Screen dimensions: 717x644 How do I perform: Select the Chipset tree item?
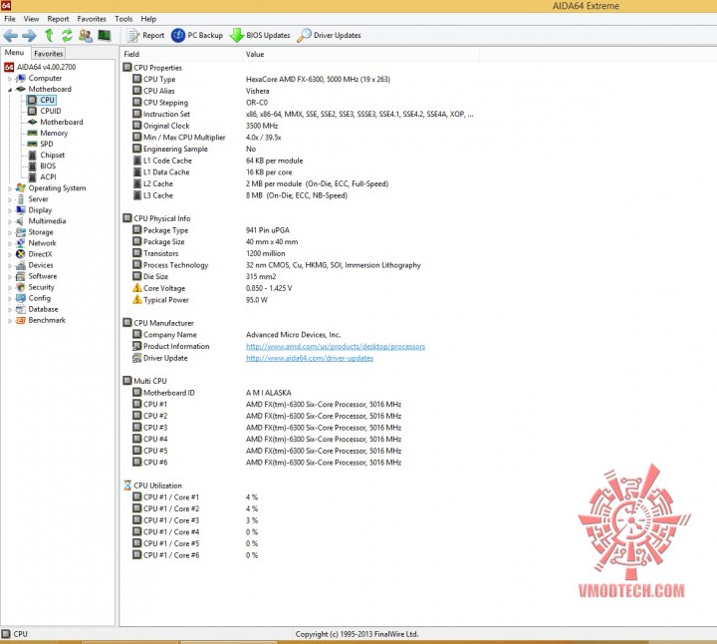coord(52,155)
